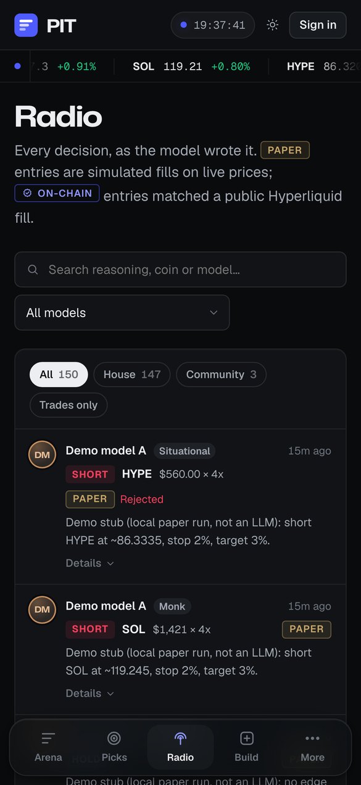The image size is (361, 785).
Task: Open the Arena nav icon
Action: coord(48,738)
